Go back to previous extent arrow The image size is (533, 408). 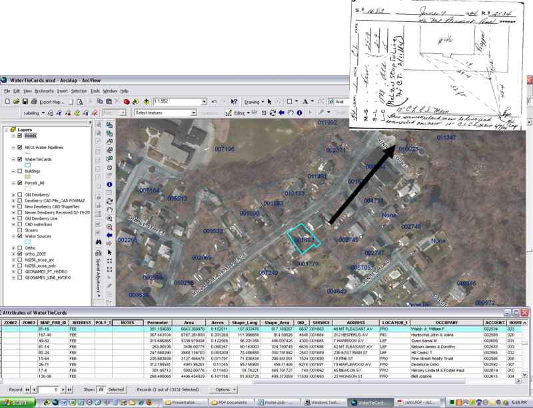(109, 235)
